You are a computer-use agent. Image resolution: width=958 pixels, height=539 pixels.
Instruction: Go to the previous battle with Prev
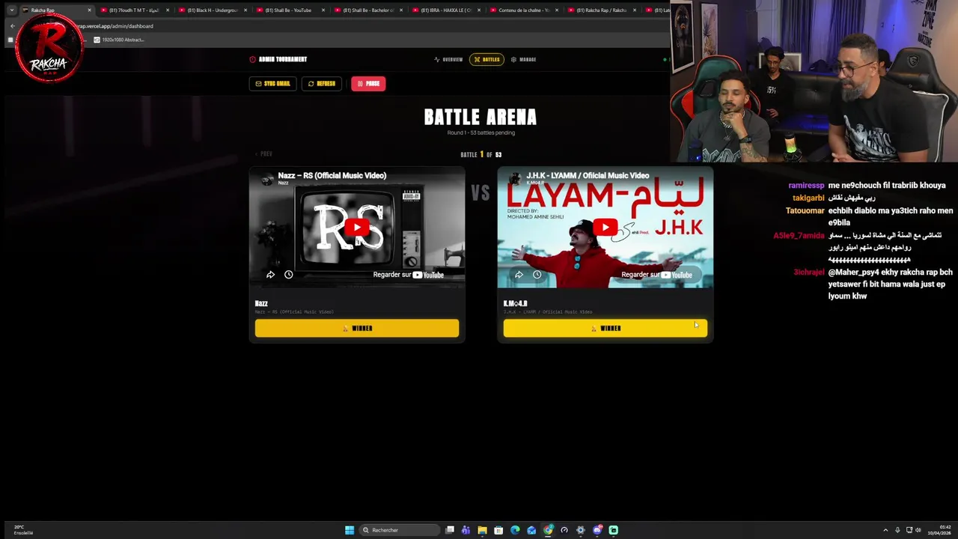(263, 153)
